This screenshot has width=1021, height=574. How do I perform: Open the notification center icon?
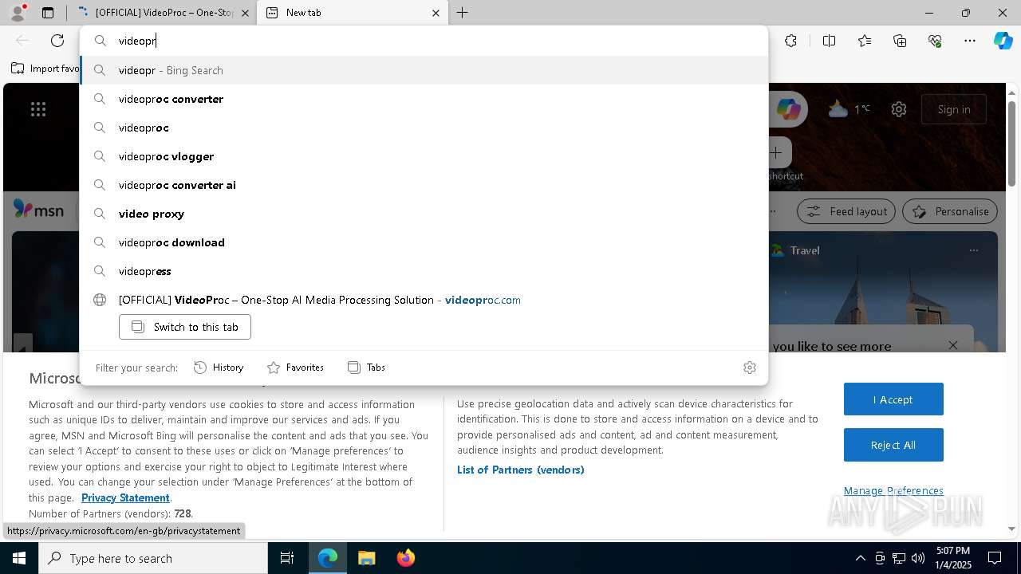(x=995, y=558)
